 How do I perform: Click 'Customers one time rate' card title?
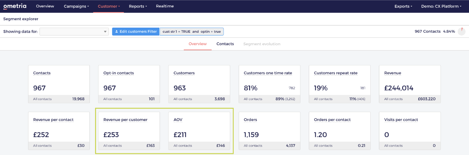tap(268, 73)
